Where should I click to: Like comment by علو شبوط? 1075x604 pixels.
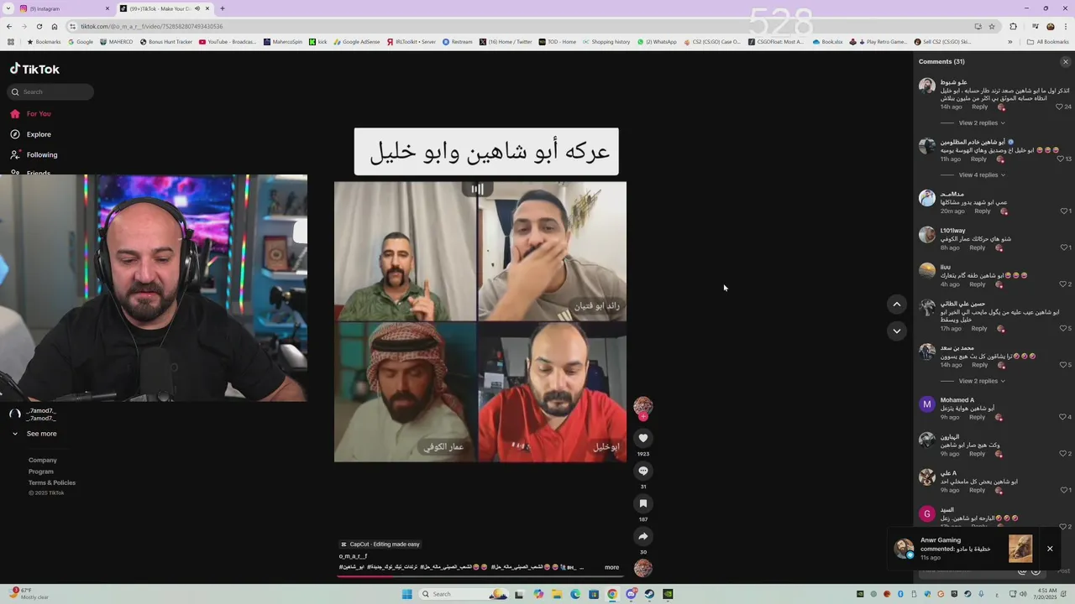[1060, 107]
